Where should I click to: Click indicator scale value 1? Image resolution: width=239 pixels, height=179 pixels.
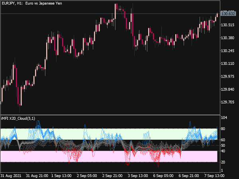(222, 171)
